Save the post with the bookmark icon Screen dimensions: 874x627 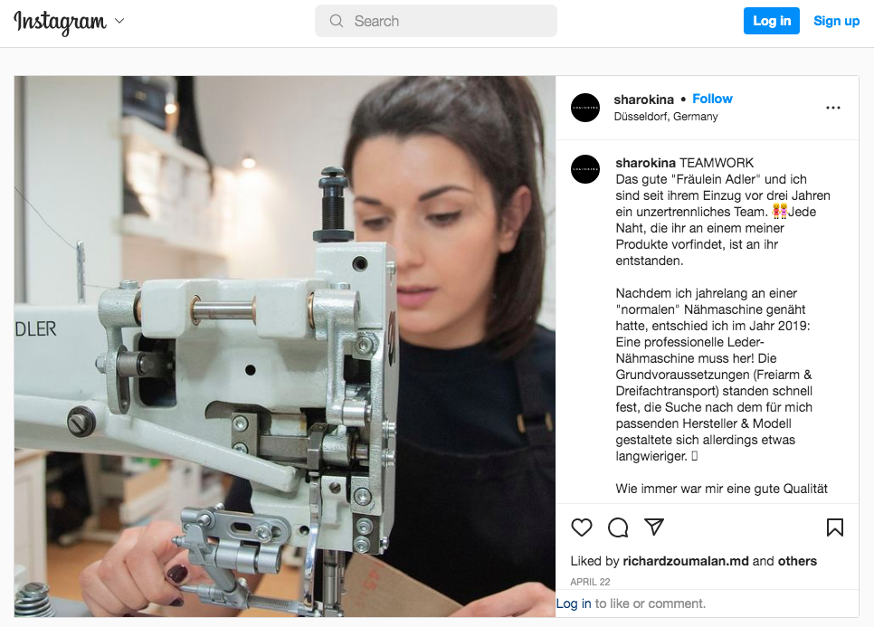(x=834, y=527)
